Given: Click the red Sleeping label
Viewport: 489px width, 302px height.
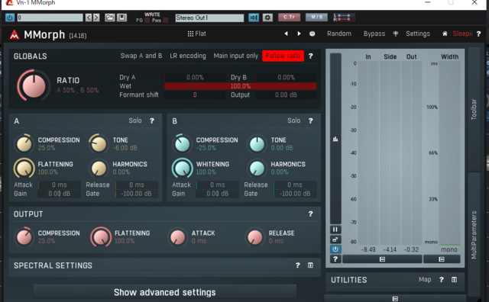Looking at the screenshot, I should pyautogui.click(x=462, y=34).
